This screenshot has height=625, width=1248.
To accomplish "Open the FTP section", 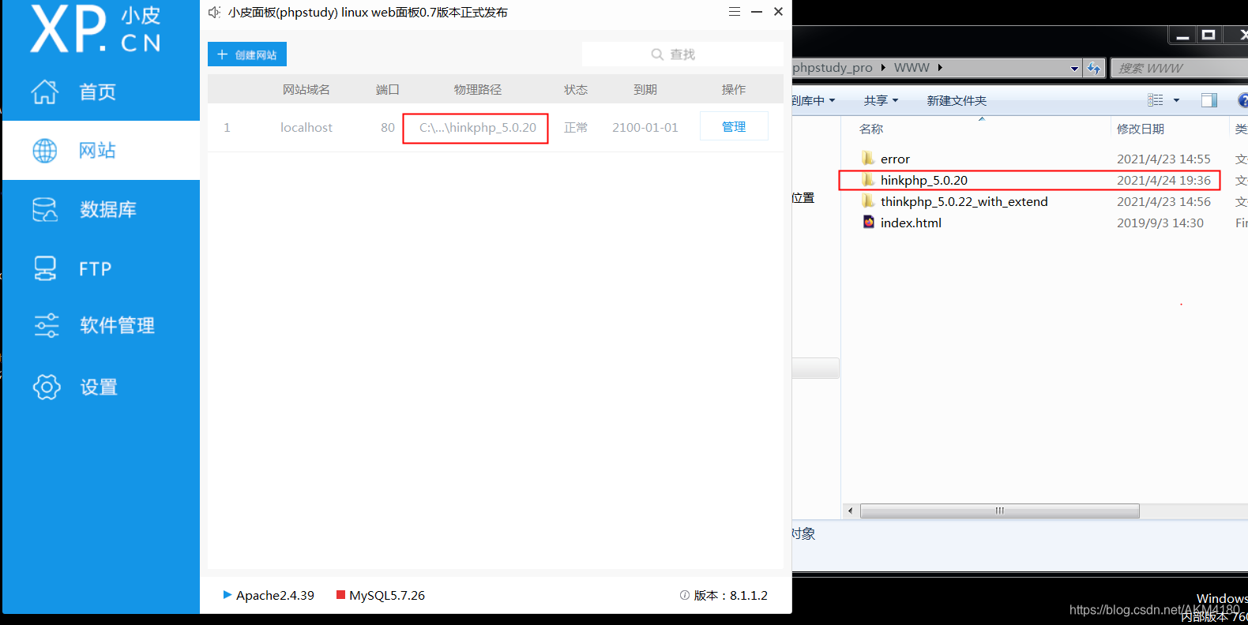I will pyautogui.click(x=101, y=268).
